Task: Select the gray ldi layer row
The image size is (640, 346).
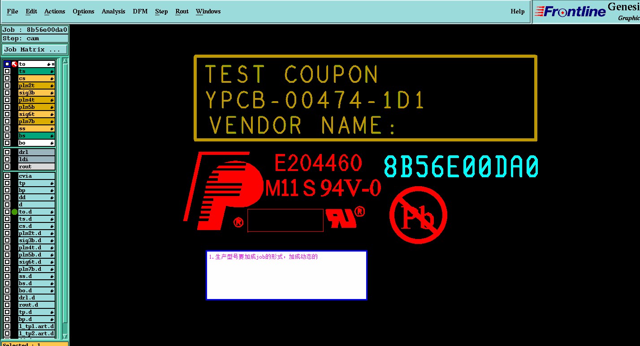Action: pyautogui.click(x=36, y=159)
